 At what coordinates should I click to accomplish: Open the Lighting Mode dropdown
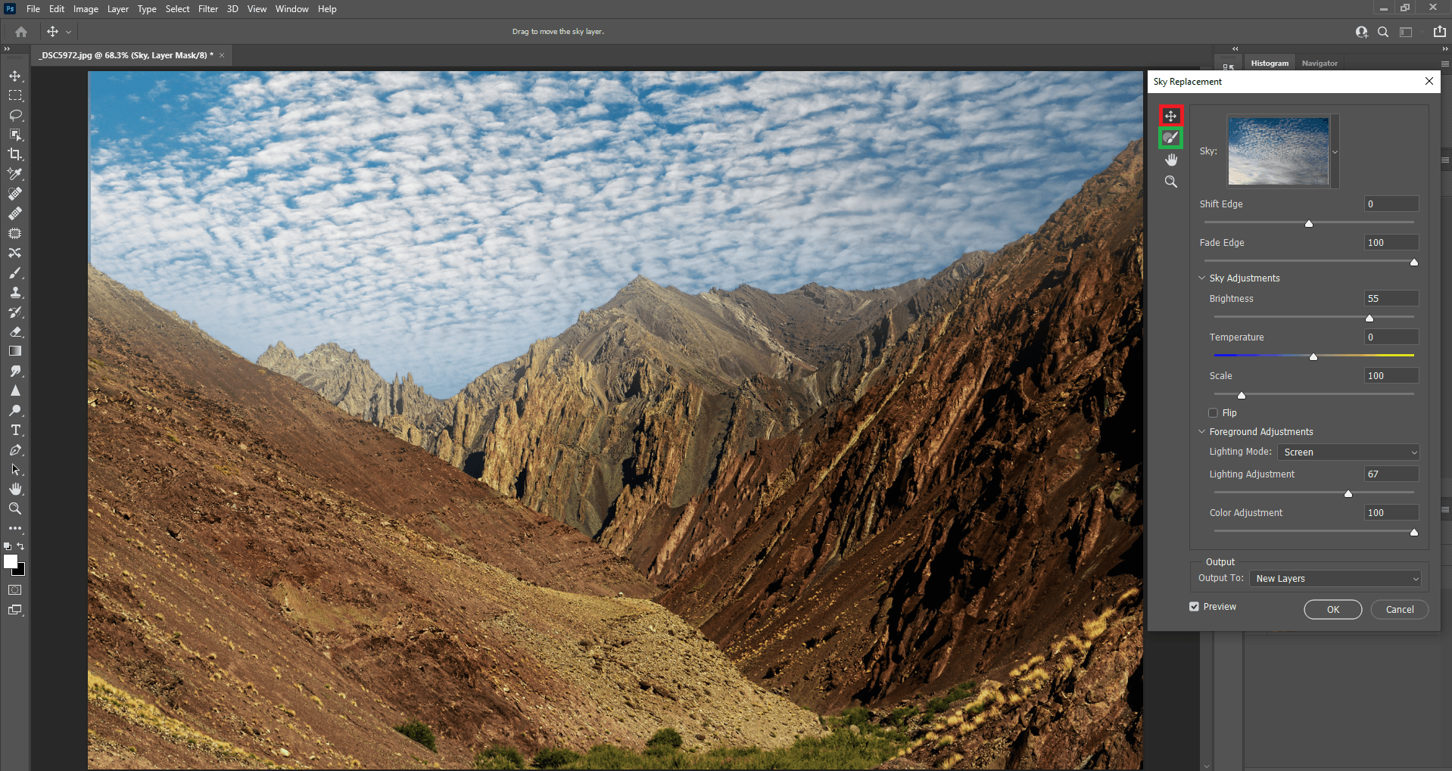1348,452
